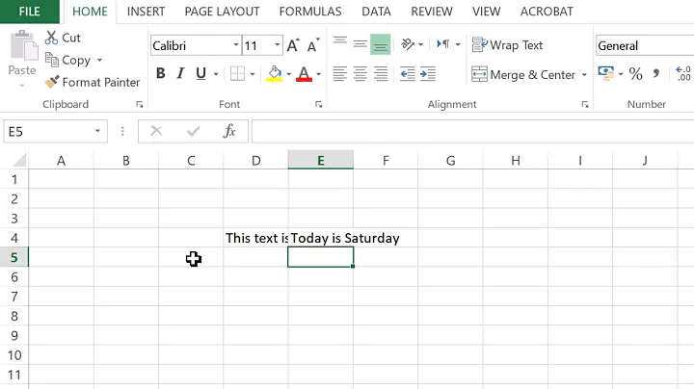
Task: Open the font size 11 dropdown
Action: [x=277, y=45]
